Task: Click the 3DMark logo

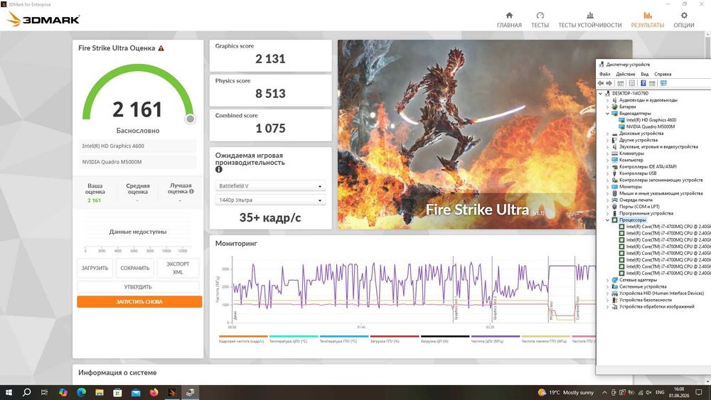Action: click(x=43, y=19)
